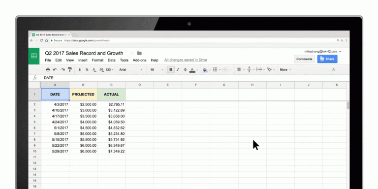Click the Format as percent icon
Viewport: 378px width, 189px height.
click(x=87, y=70)
